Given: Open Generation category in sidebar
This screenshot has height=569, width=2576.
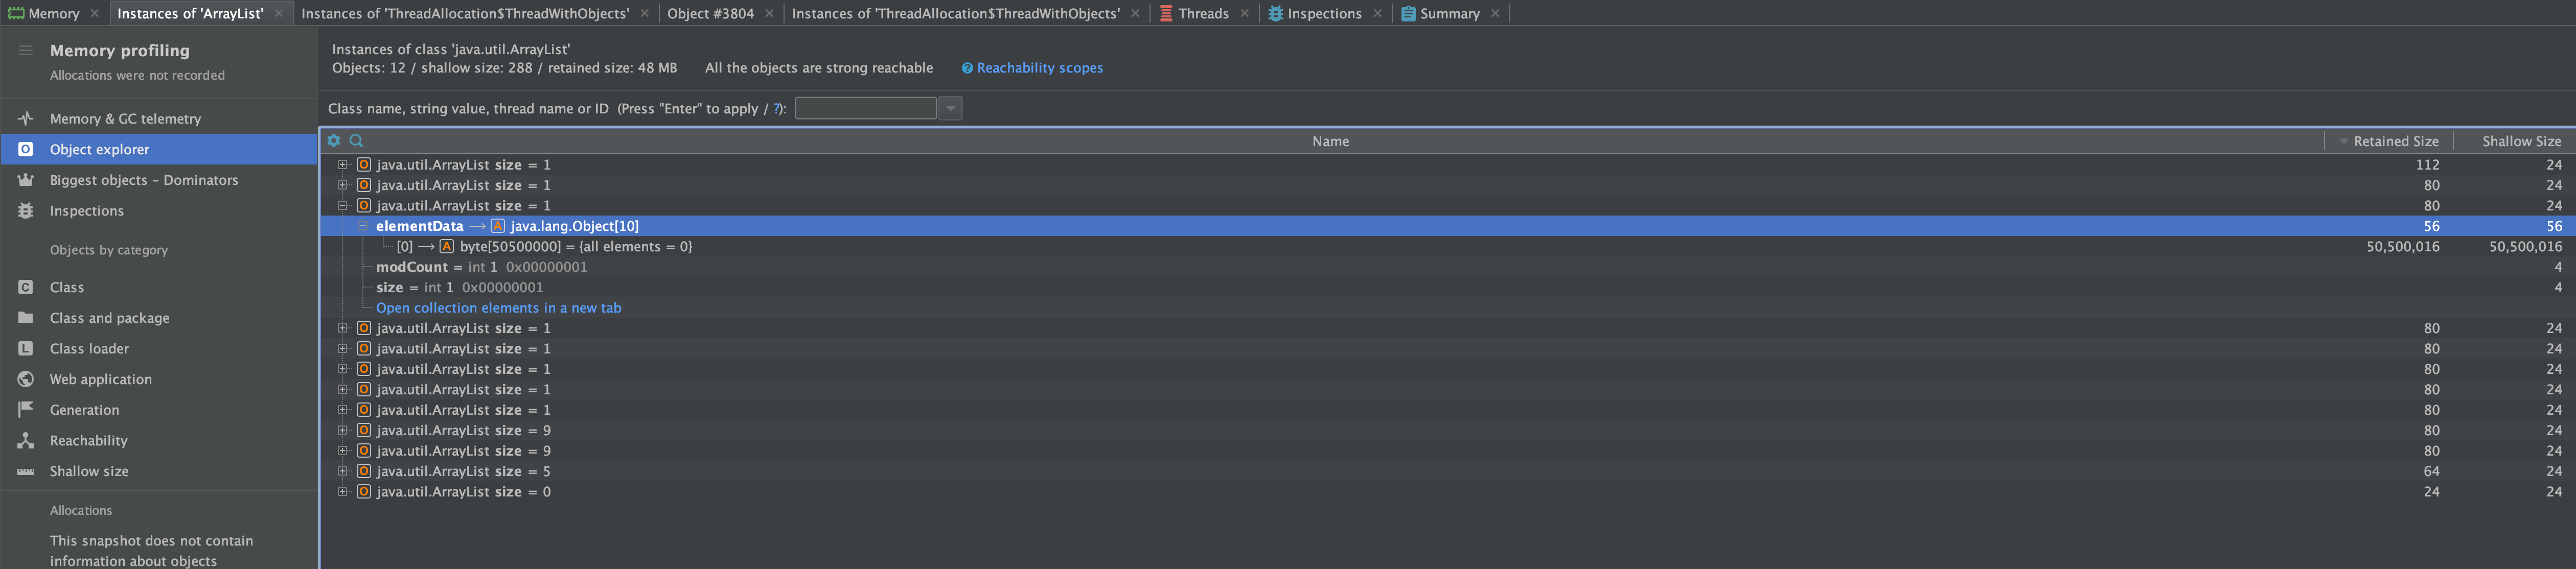Looking at the screenshot, I should pyautogui.click(x=159, y=409).
